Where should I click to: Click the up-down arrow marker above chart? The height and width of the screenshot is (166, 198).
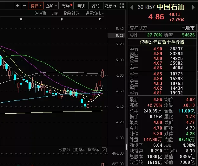[x=100, y=20]
